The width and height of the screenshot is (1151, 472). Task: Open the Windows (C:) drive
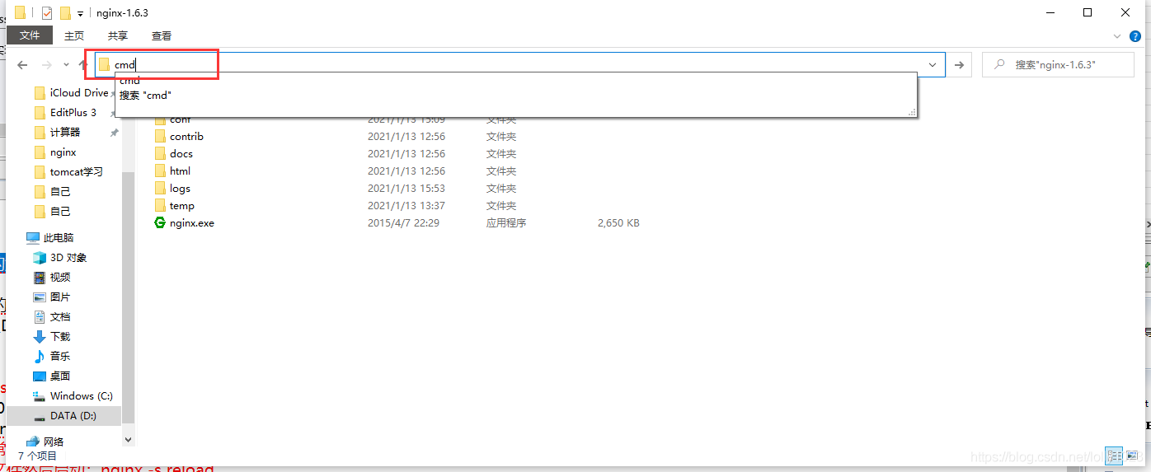pos(73,395)
